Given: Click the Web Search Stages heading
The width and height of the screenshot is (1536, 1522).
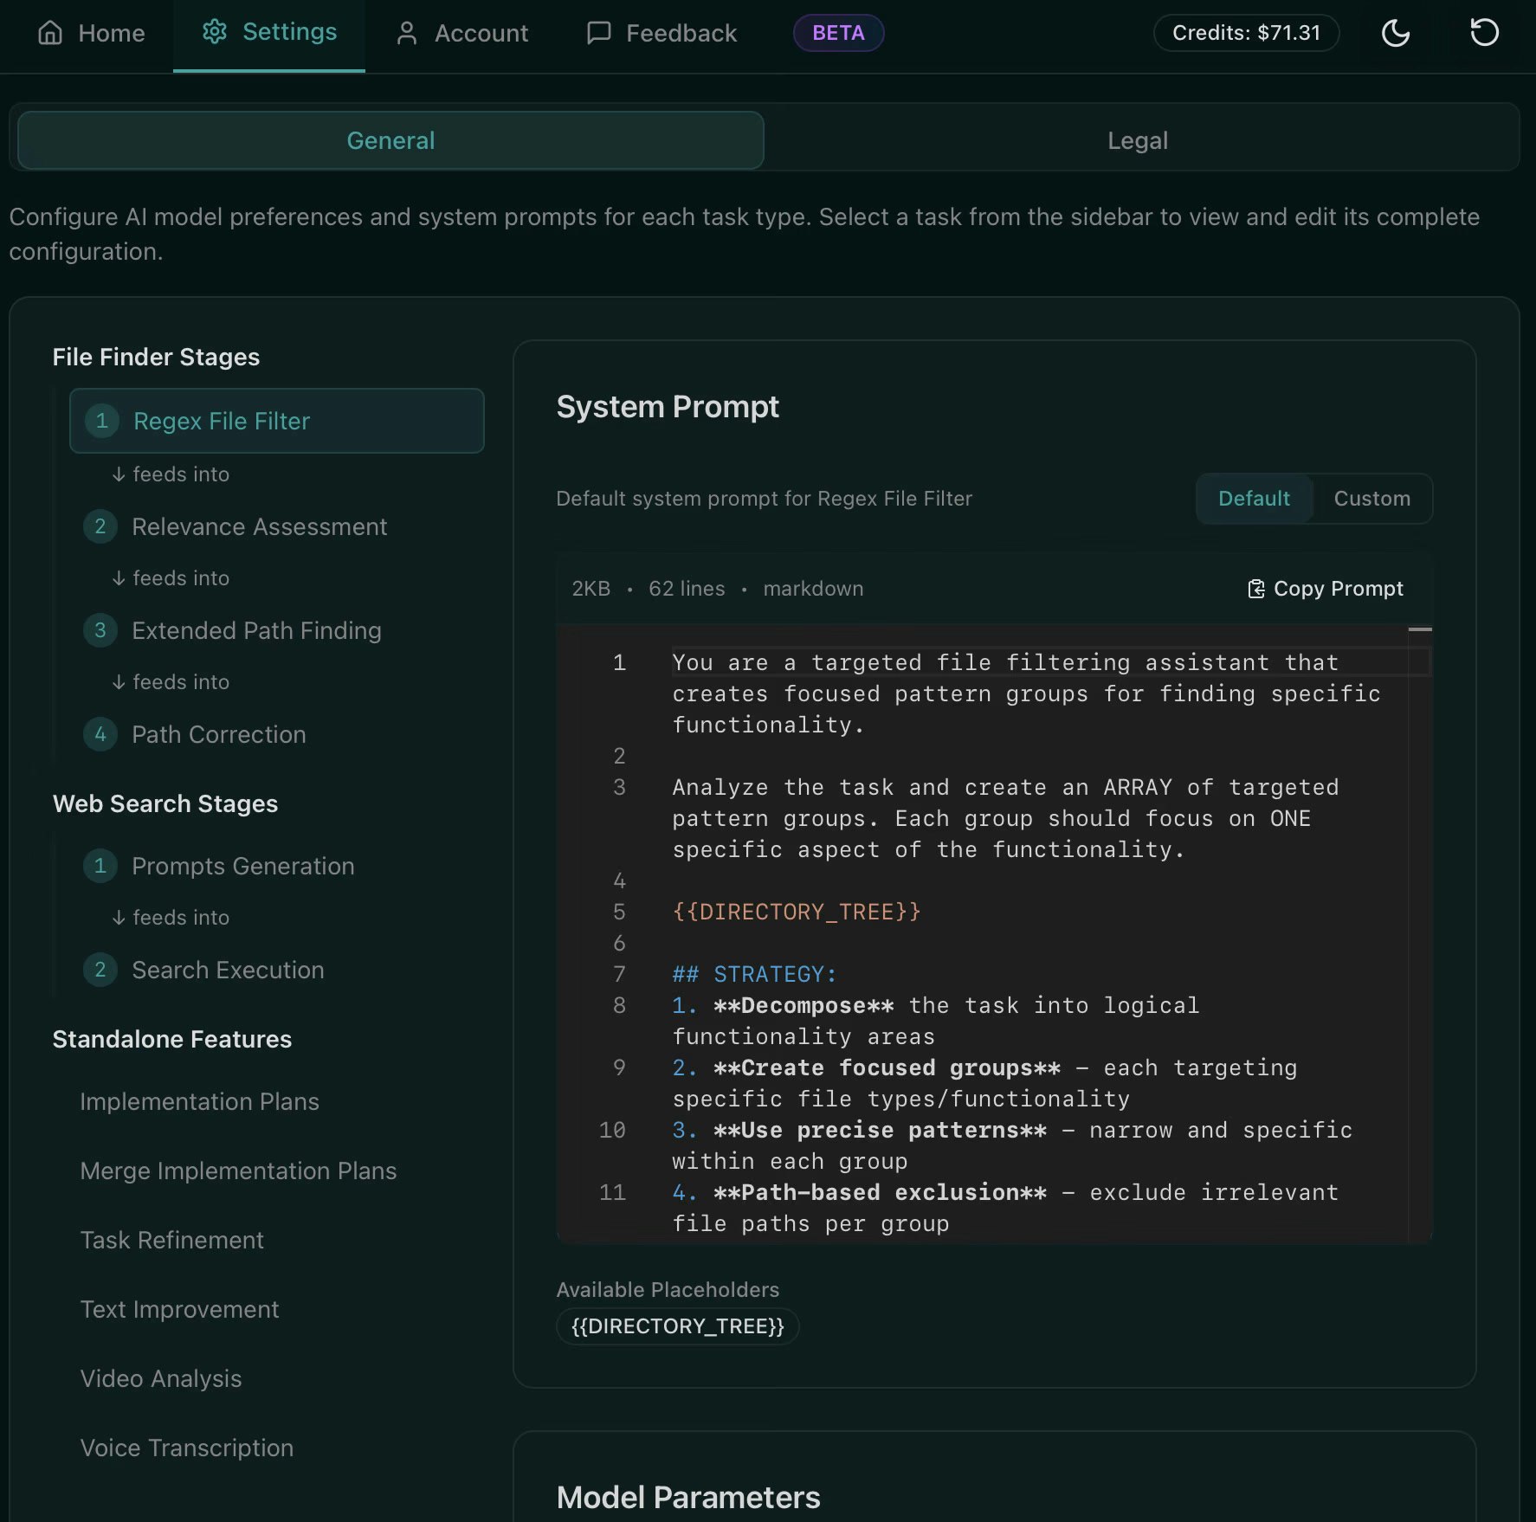Looking at the screenshot, I should (x=165, y=803).
